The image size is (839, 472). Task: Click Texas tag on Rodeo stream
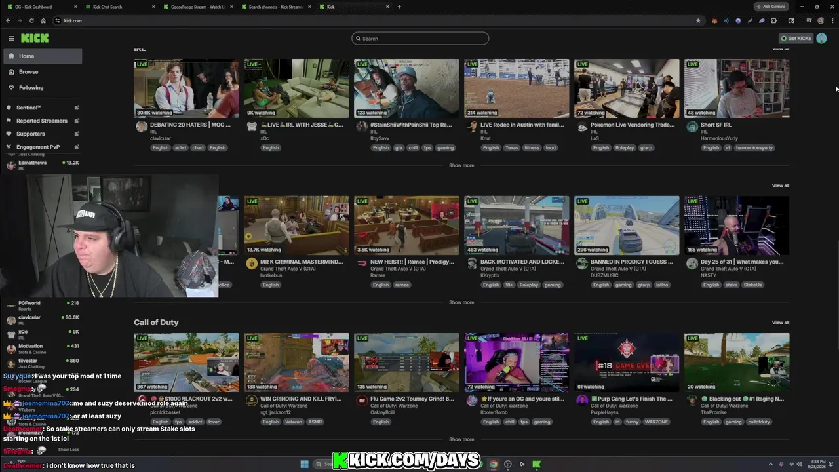pos(512,147)
